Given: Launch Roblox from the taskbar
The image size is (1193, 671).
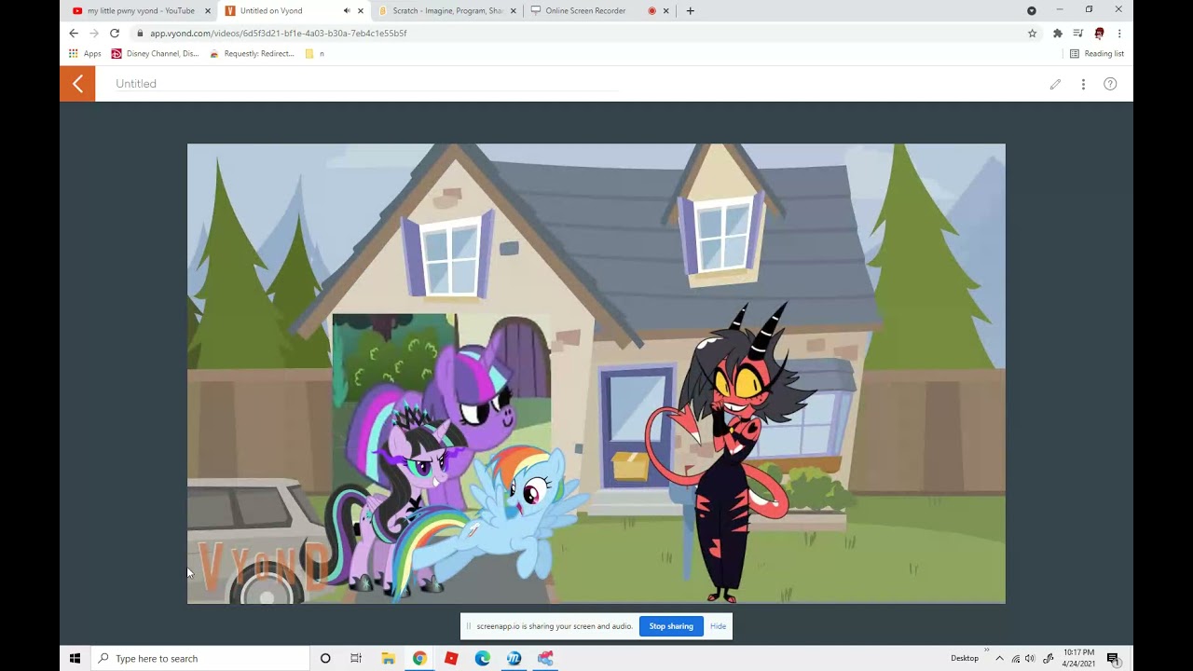Looking at the screenshot, I should [x=451, y=659].
